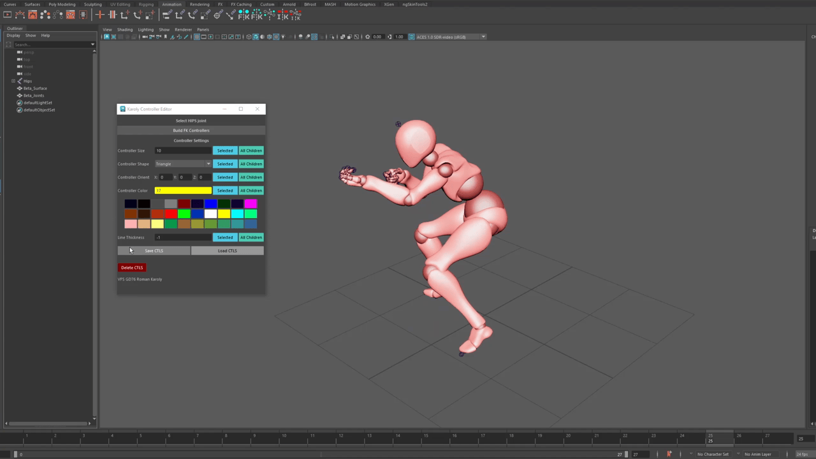Click the Hips joint icon in Outliner

20,81
